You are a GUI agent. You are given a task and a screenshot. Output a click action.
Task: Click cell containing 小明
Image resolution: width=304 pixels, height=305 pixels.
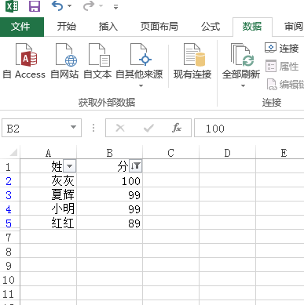coord(49,209)
